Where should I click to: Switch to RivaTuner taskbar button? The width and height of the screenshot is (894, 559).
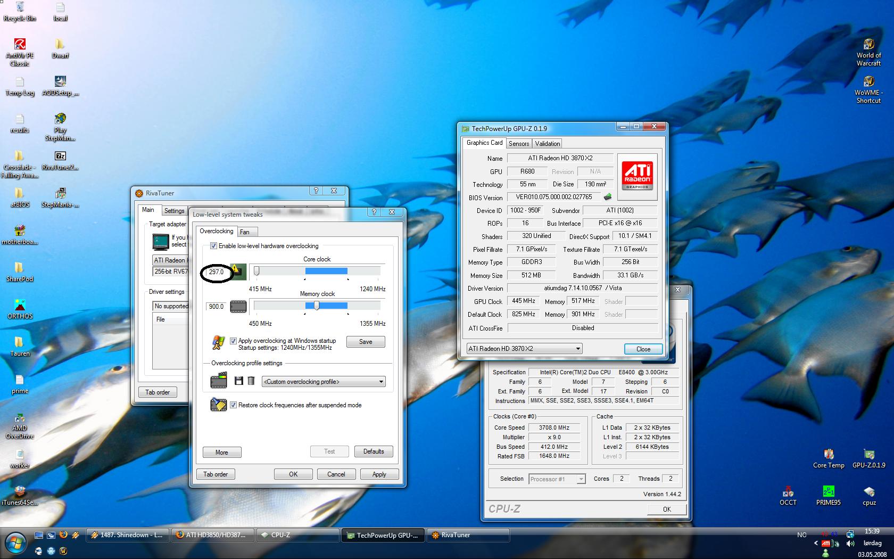[468, 535]
